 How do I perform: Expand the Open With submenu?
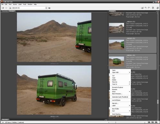[120, 72]
